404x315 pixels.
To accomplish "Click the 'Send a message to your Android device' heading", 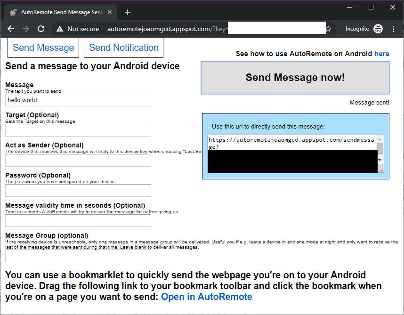I will (92, 66).
